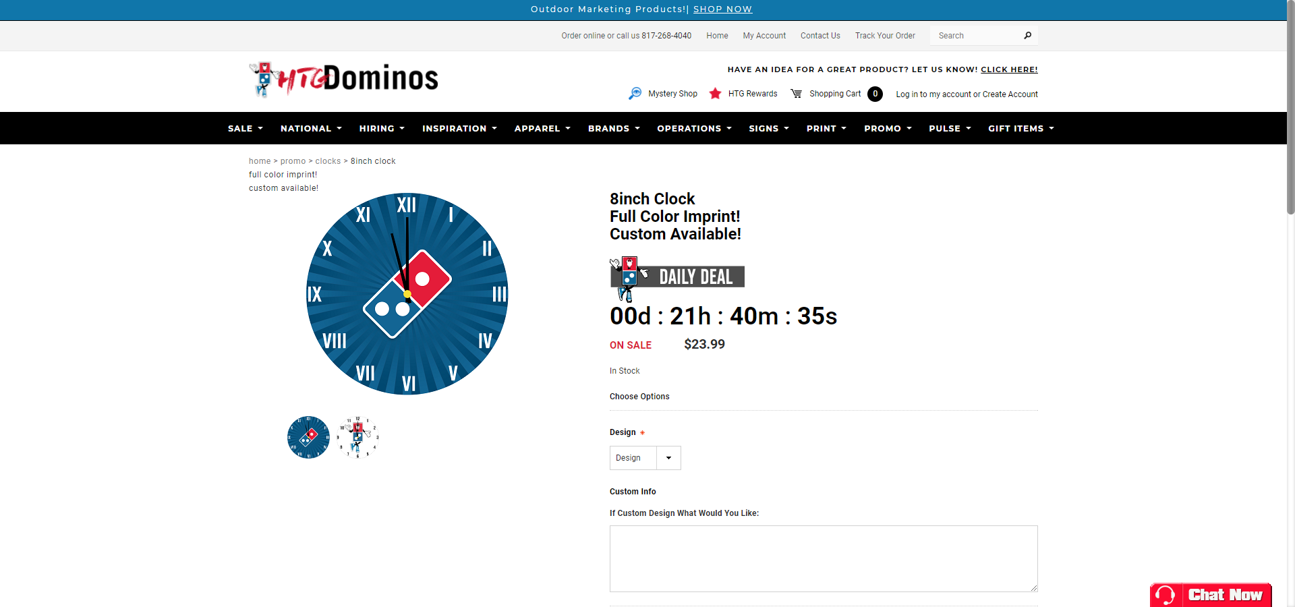
Task: Click the Shop Now banner link
Action: coord(722,9)
